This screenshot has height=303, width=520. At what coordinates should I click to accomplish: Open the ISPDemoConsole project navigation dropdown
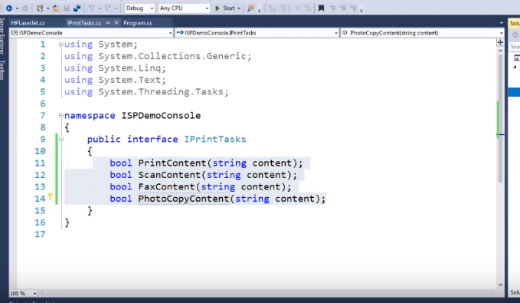tap(92, 32)
